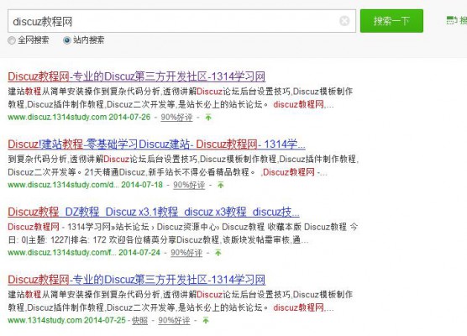
Task: Clear the search box with the X icon
Action: click(344, 21)
